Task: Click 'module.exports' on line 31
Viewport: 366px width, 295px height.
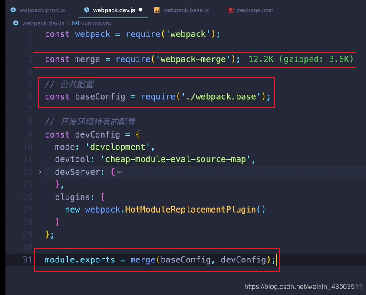Action: point(80,260)
